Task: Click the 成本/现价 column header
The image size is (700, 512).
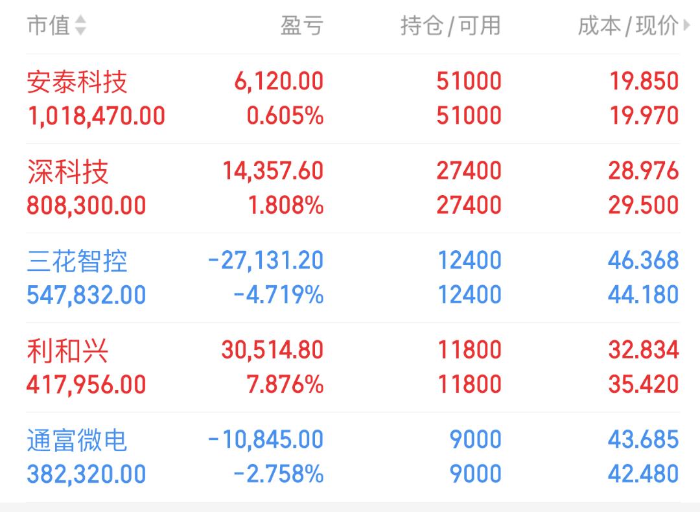Action: coord(628,25)
